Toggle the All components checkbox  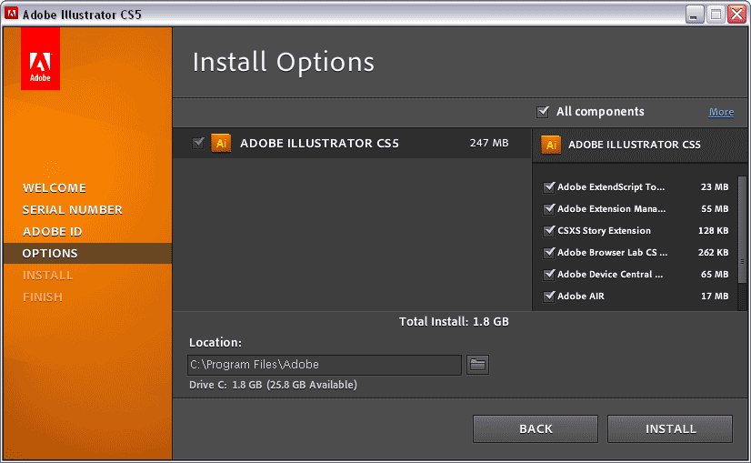[x=543, y=112]
